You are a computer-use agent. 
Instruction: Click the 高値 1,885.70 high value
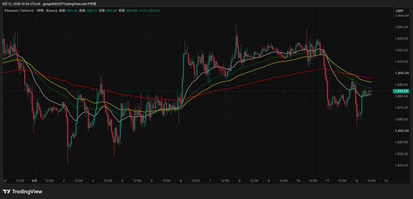click(88, 10)
